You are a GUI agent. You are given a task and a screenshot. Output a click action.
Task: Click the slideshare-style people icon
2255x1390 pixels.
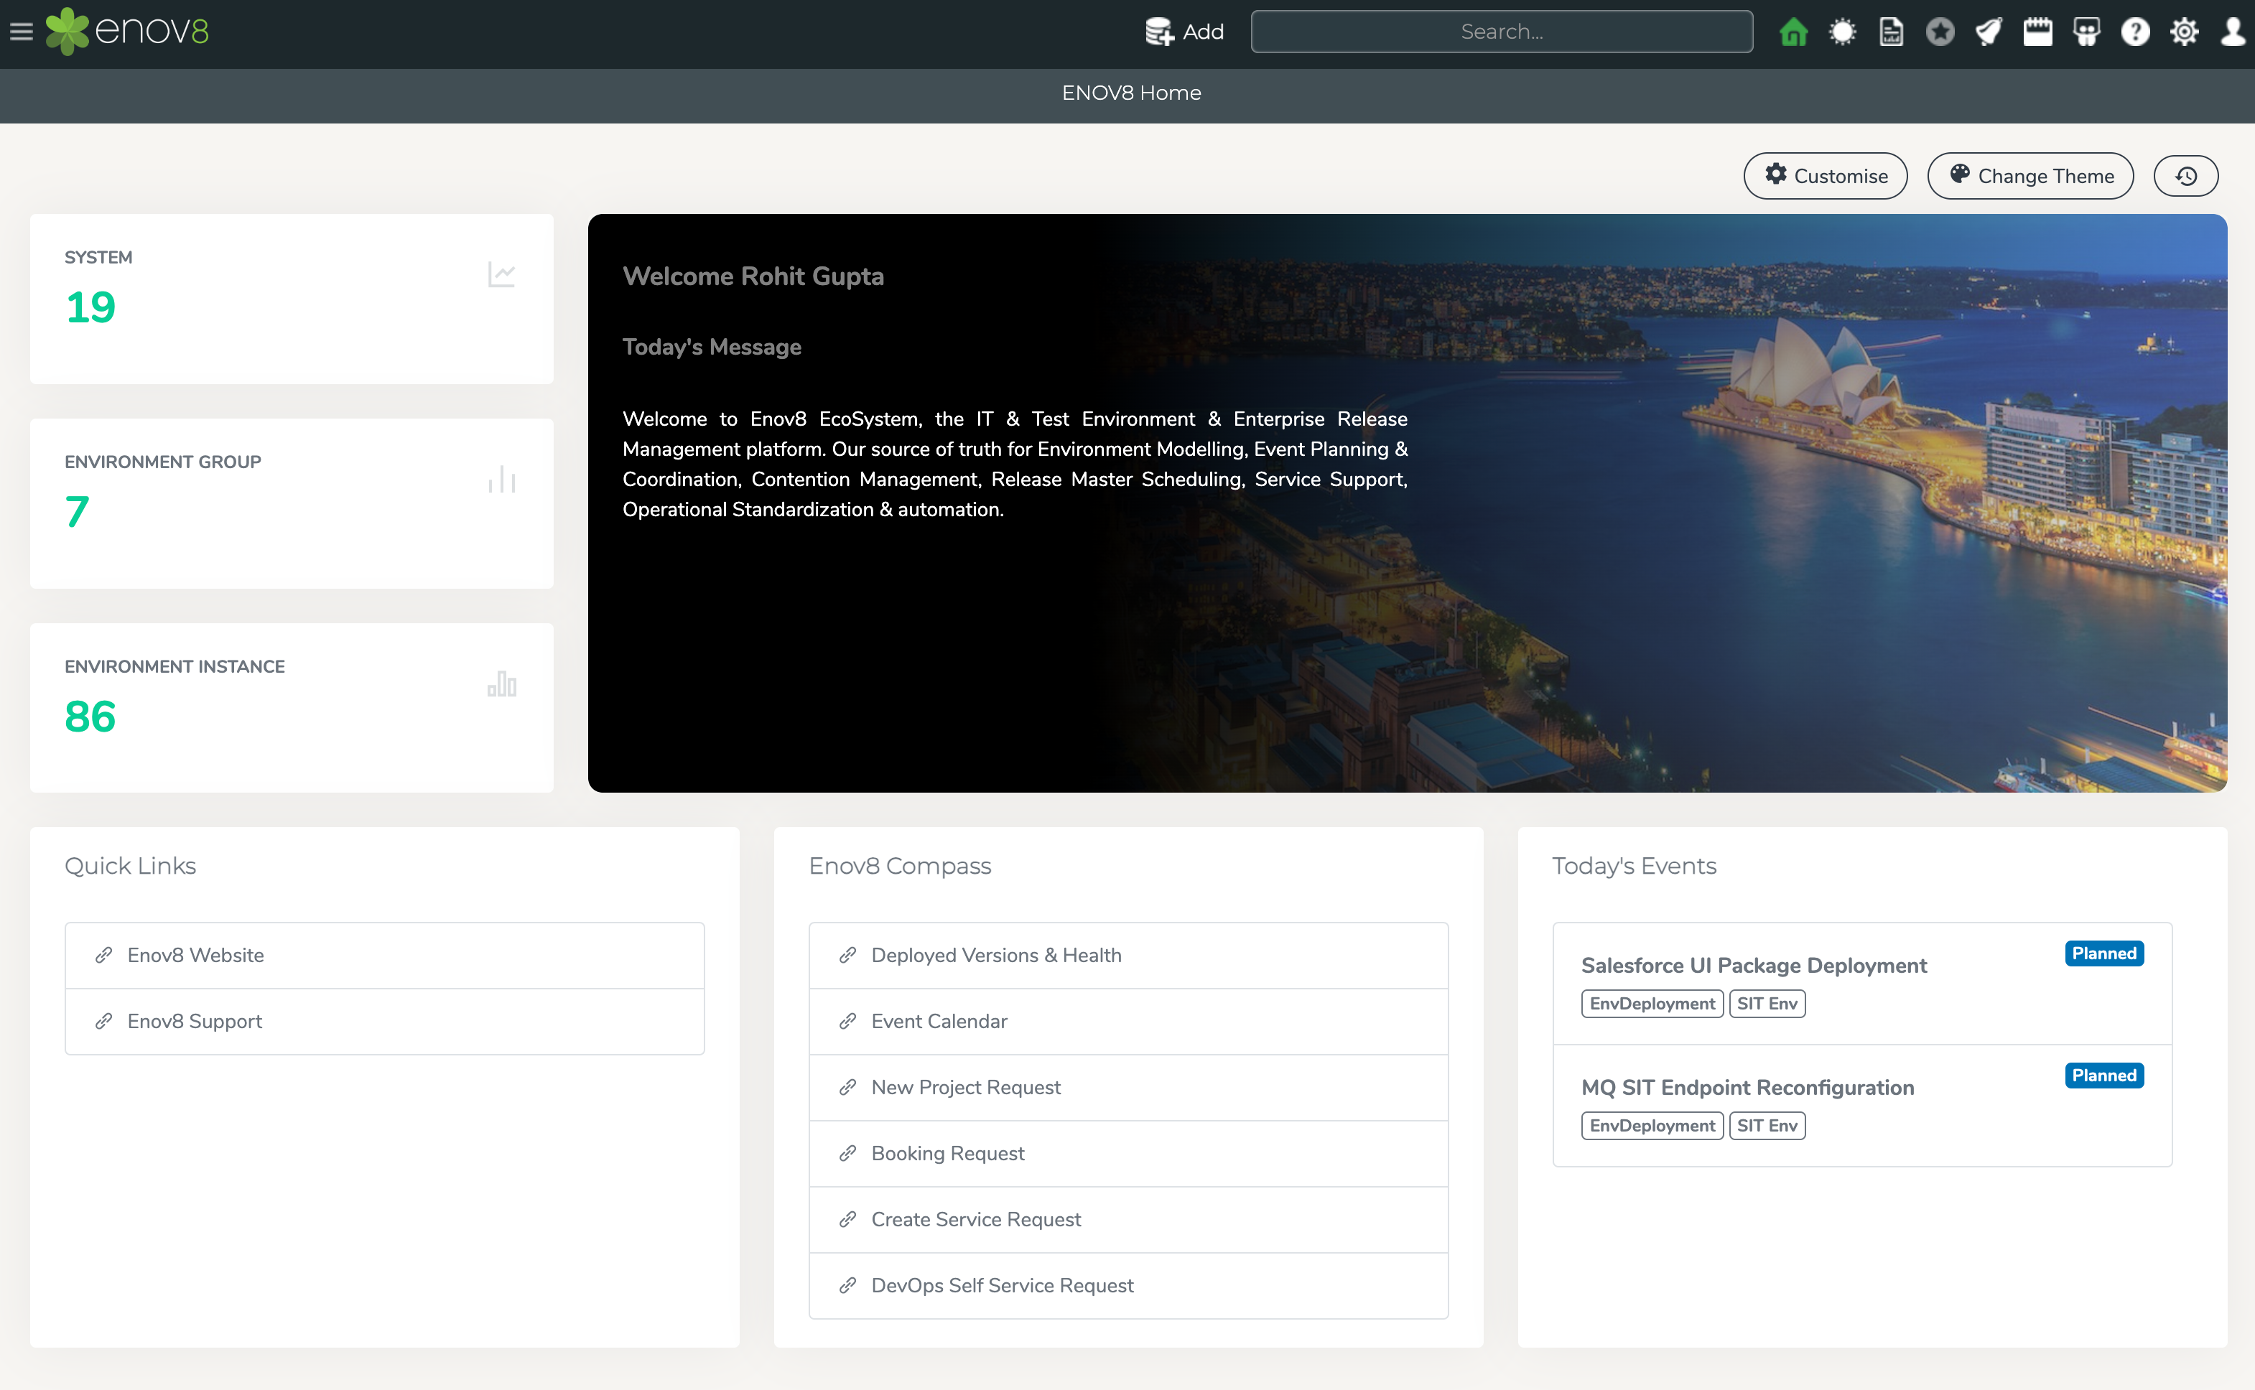[x=2087, y=32]
